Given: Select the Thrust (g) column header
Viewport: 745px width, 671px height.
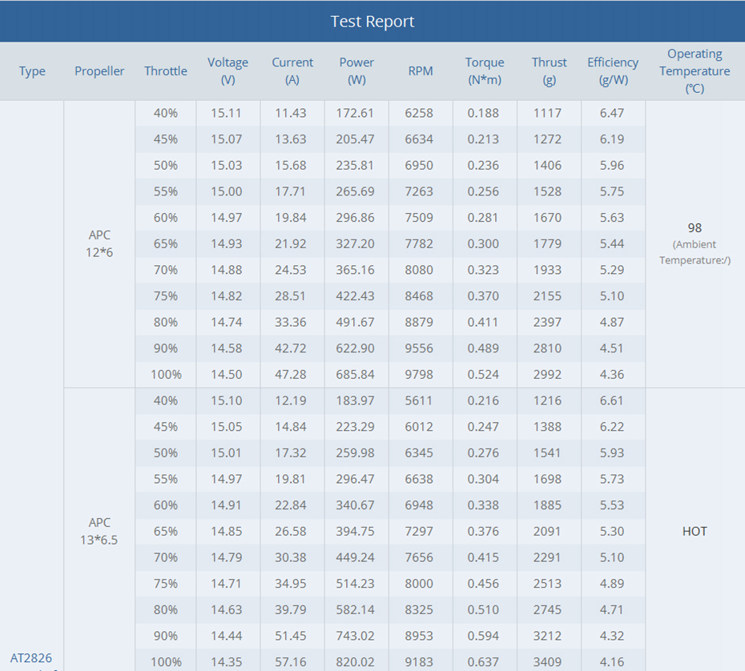Looking at the screenshot, I should click(x=549, y=71).
